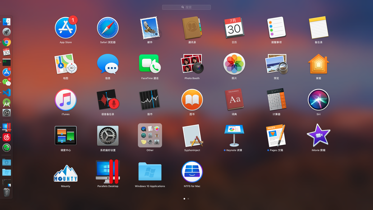Open 系统偏好设置 in the Launchpad grid

coord(108,136)
